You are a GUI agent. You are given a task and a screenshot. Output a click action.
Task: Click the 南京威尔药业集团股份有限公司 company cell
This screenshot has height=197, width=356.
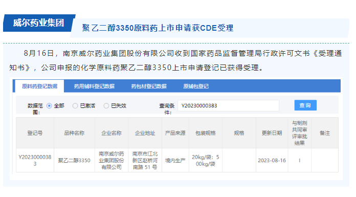tap(112, 160)
